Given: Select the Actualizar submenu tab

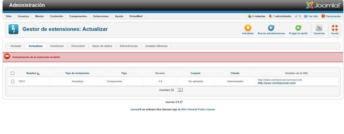Looking at the screenshot, I should (x=36, y=46).
